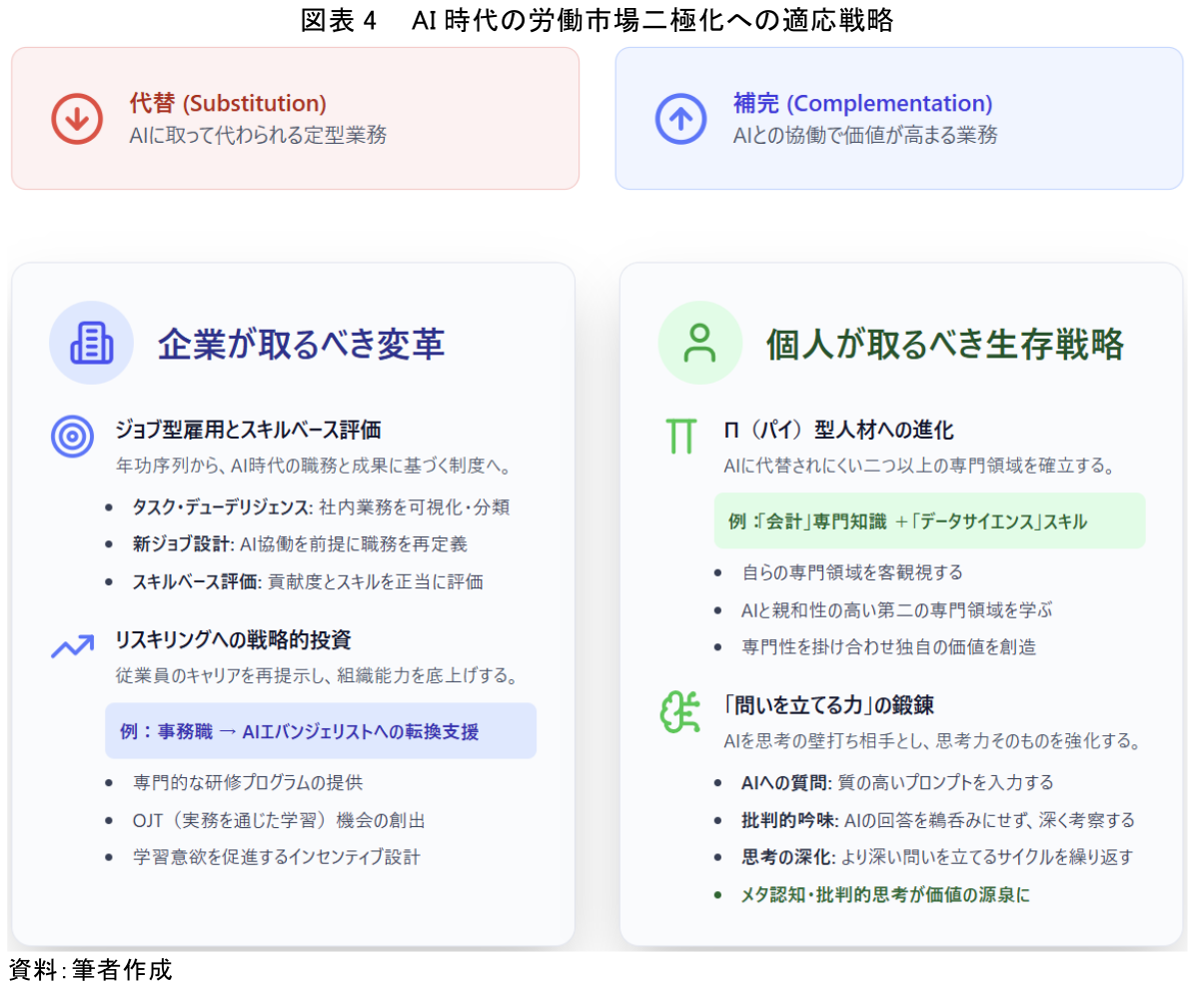Click the 個人が取るべき生存戦略 panel title
This screenshot has width=1195, height=987.
click(x=944, y=345)
